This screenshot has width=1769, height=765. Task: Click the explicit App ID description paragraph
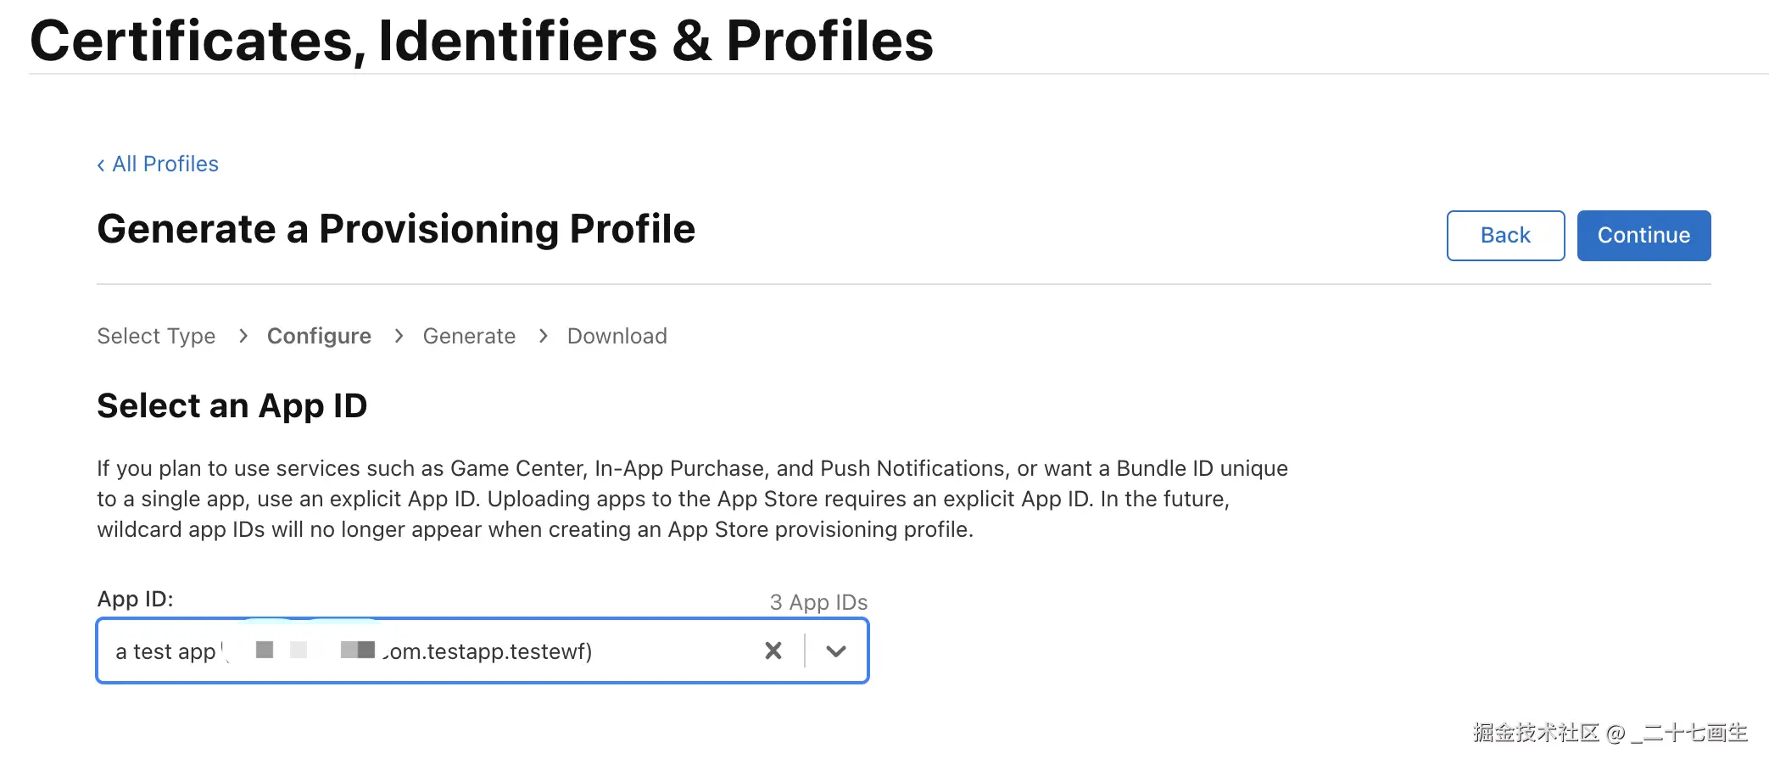(691, 499)
